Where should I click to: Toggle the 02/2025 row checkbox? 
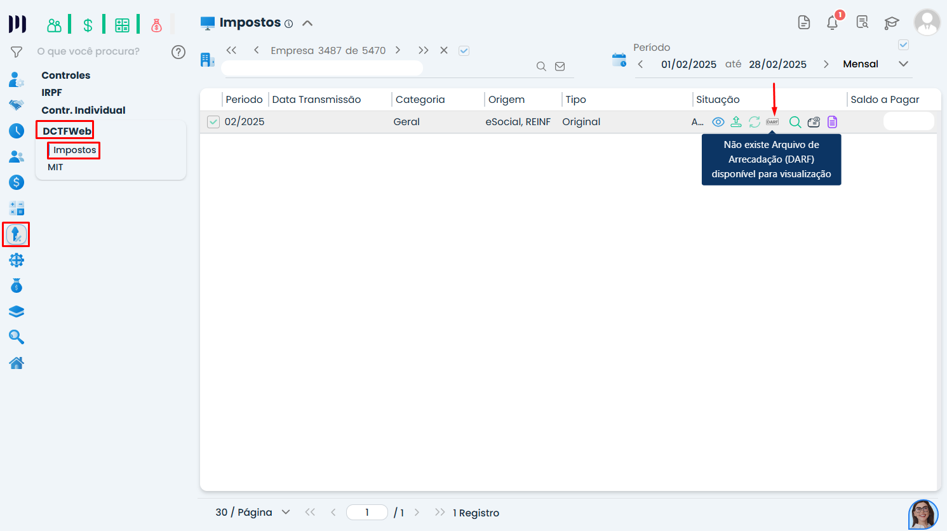213,122
